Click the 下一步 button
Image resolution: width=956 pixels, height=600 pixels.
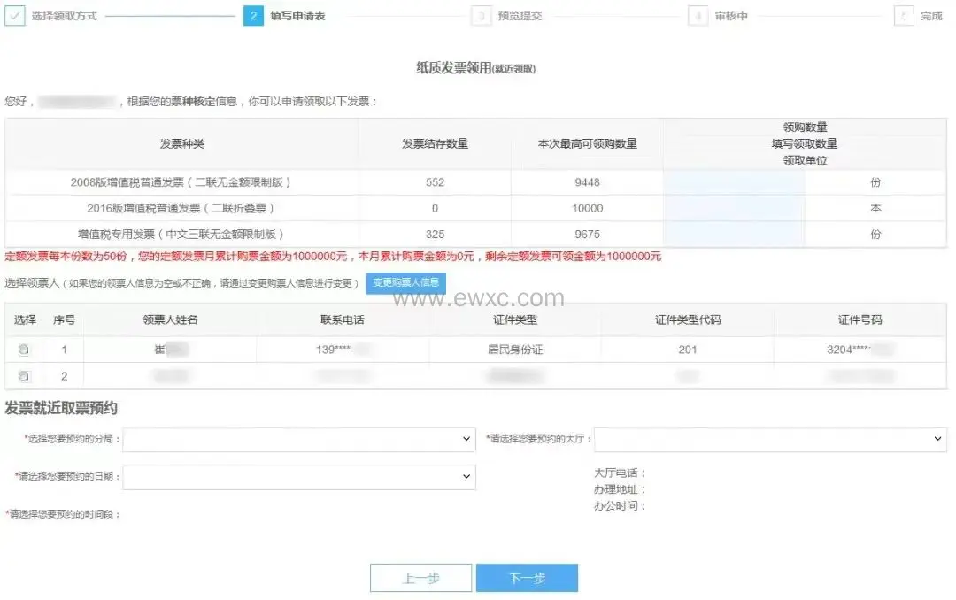tap(527, 577)
